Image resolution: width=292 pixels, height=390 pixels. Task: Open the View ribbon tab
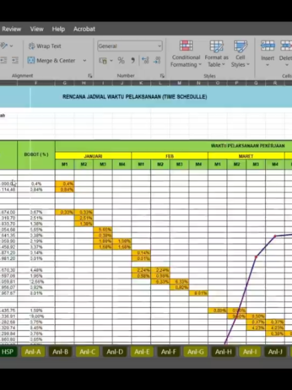point(37,29)
